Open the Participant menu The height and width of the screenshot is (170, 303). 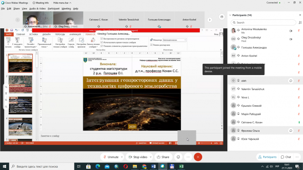pos(53,8)
